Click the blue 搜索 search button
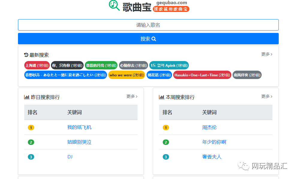The height and width of the screenshot is (179, 297). click(x=148, y=39)
